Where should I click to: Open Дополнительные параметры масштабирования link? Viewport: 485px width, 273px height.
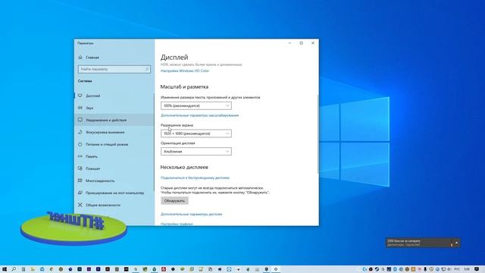[x=200, y=115]
